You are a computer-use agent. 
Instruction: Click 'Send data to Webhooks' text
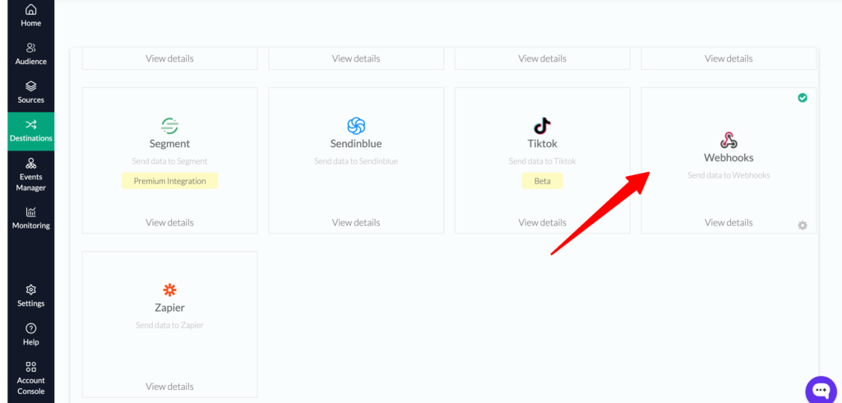(x=729, y=175)
